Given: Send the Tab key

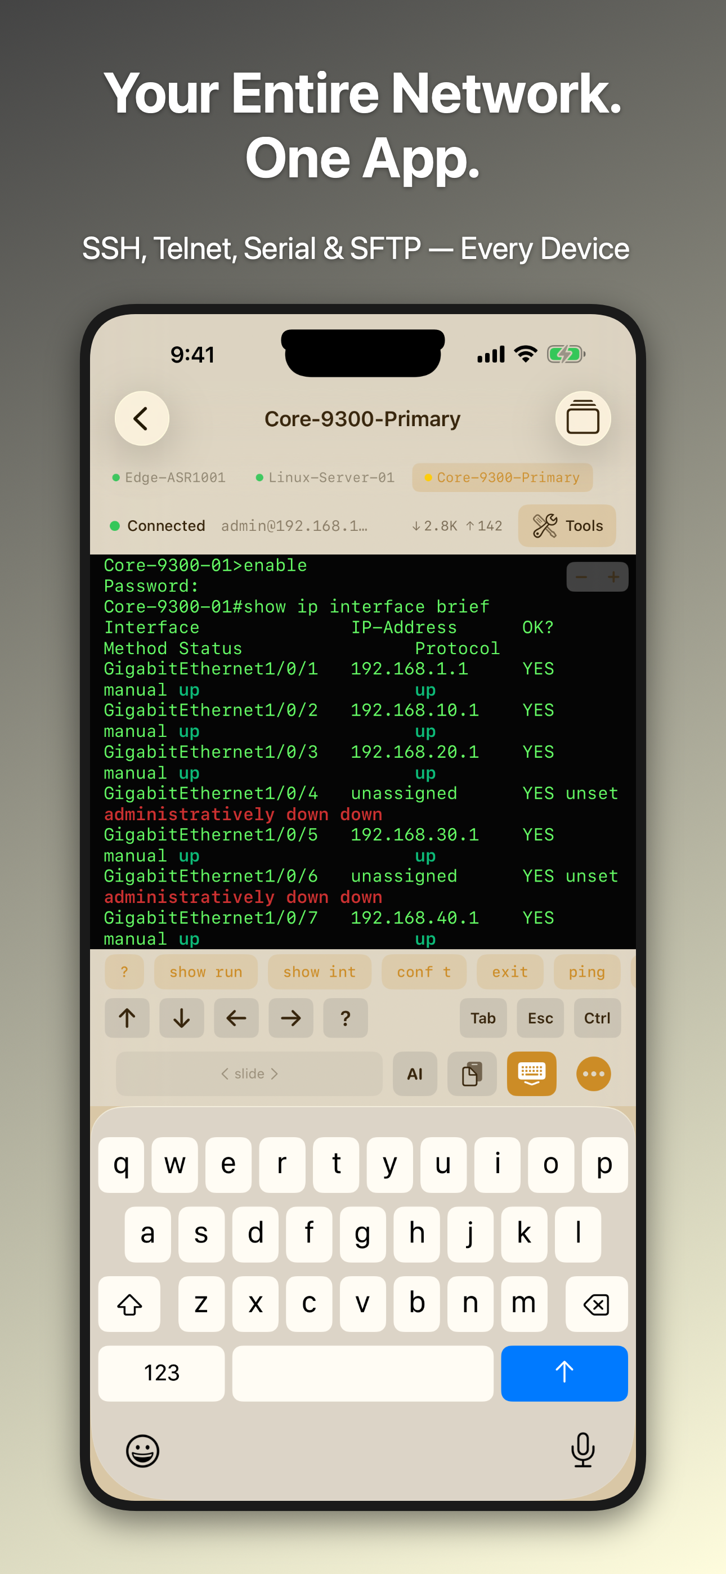Looking at the screenshot, I should 483,1018.
